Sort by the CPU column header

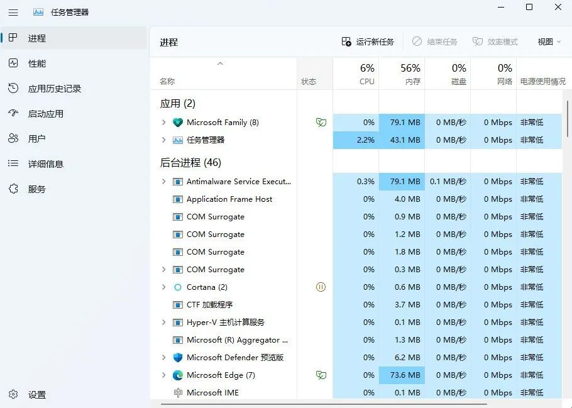tap(356, 74)
